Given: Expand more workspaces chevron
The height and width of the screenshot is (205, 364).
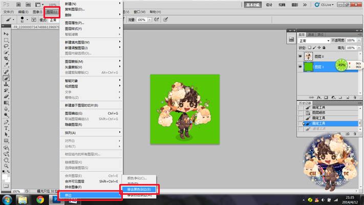Looking at the screenshot, I should tap(305, 5).
